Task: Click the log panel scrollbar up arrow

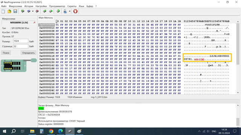Action: (x=238, y=105)
